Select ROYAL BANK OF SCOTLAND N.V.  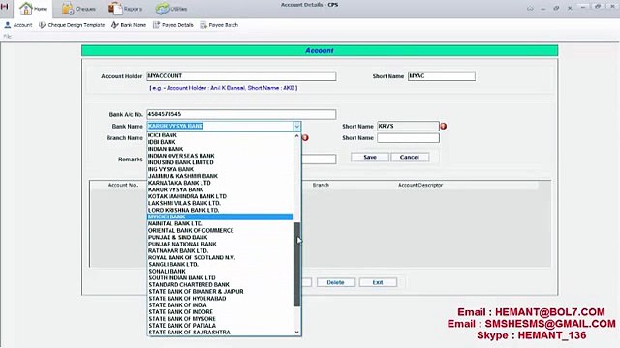point(220,258)
